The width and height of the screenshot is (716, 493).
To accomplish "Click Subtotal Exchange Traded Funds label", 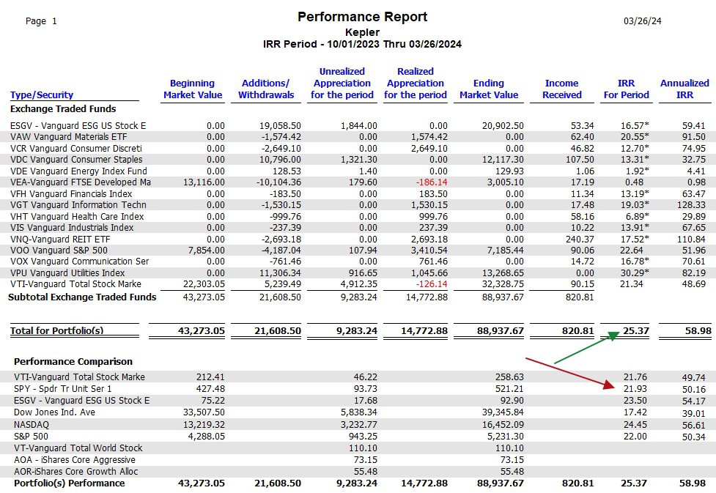I will [82, 297].
